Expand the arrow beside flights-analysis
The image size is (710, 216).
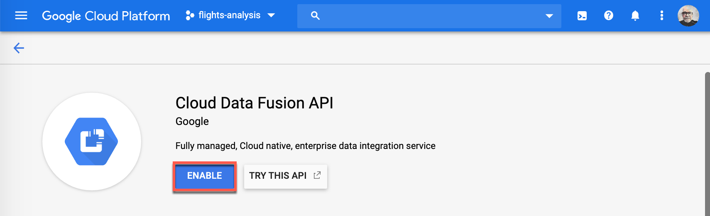pos(272,16)
